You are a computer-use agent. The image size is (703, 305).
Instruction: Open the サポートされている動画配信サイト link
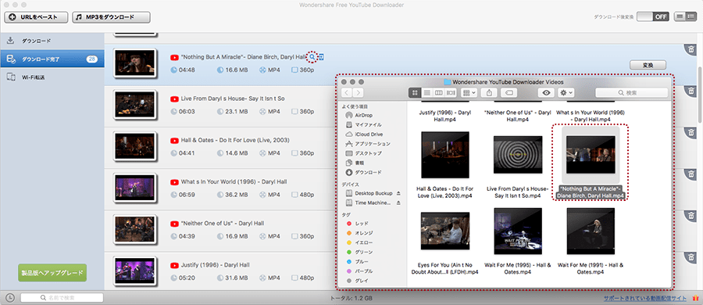(645, 298)
